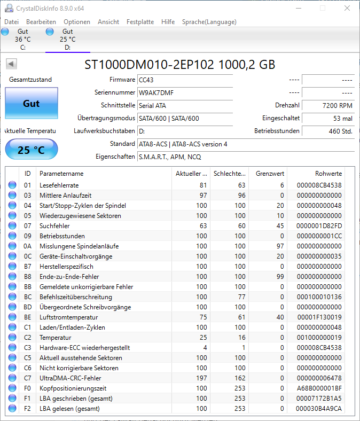The image size is (360, 421).
Task: Click status orb of Start/Stopp-Zyklen der Spindel
Action: (12, 205)
